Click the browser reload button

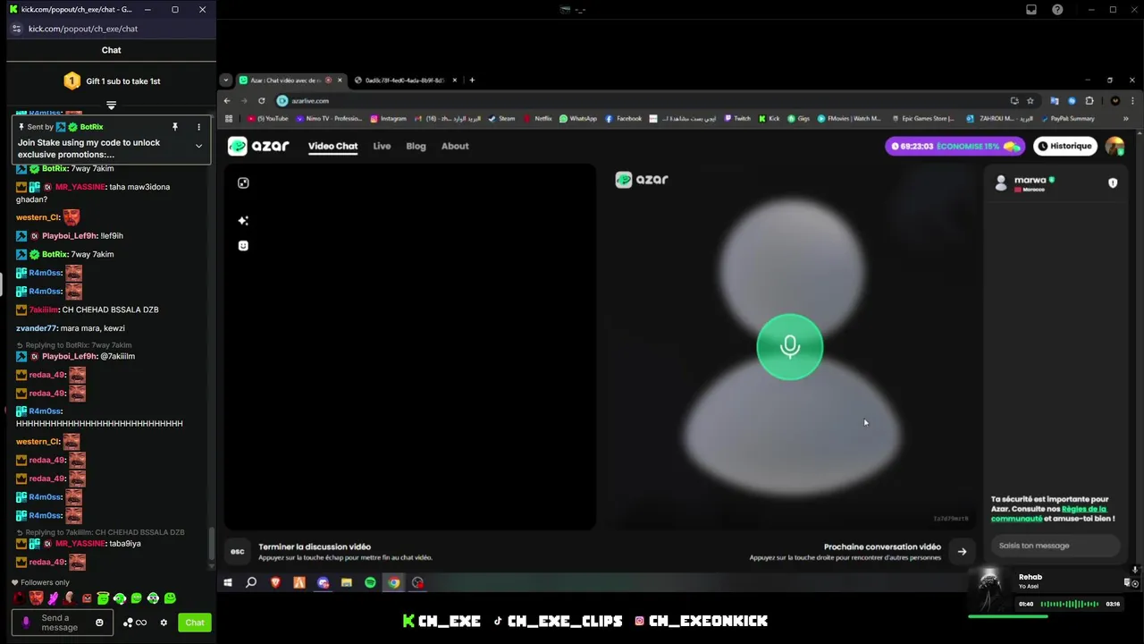click(x=261, y=100)
